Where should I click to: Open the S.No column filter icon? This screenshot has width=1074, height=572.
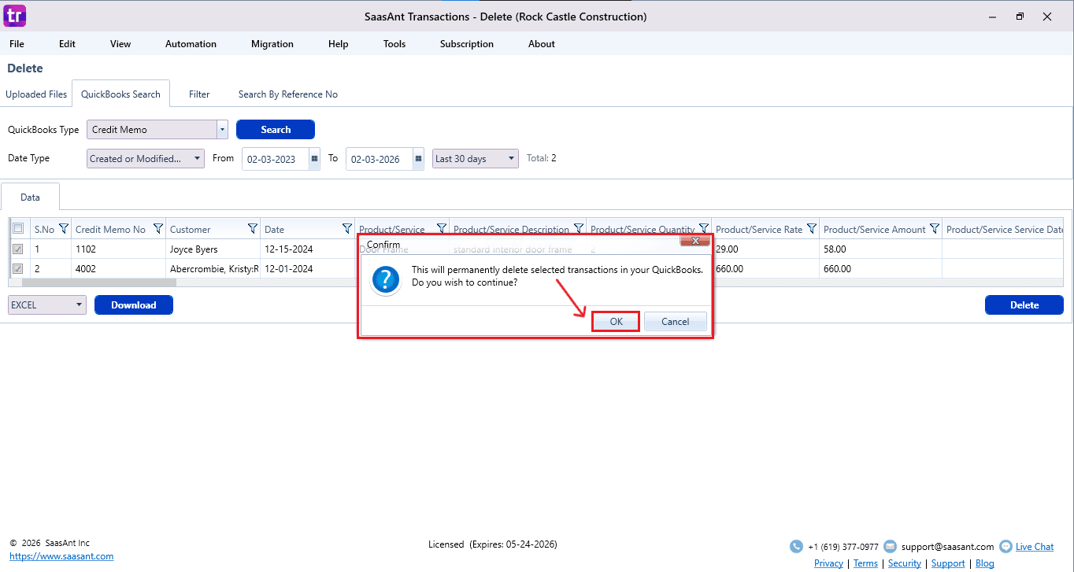[64, 229]
